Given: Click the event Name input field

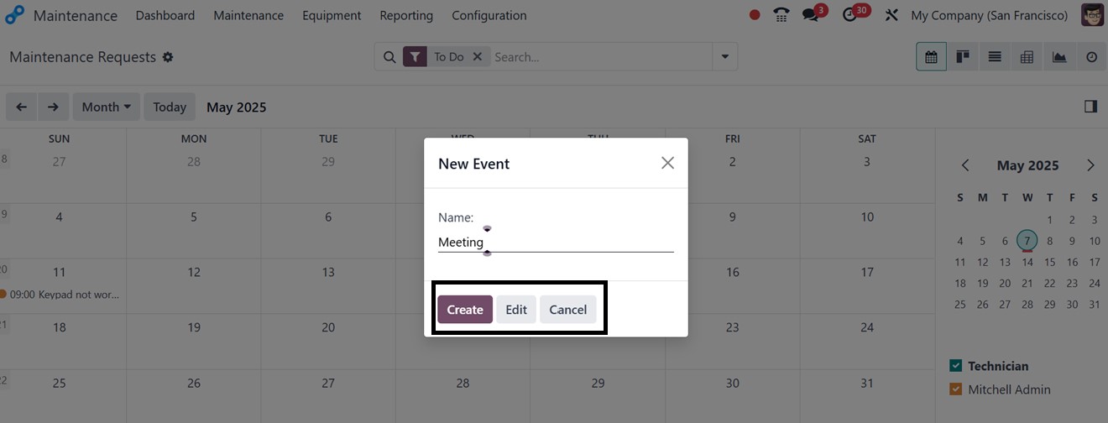Looking at the screenshot, I should pyautogui.click(x=556, y=243).
